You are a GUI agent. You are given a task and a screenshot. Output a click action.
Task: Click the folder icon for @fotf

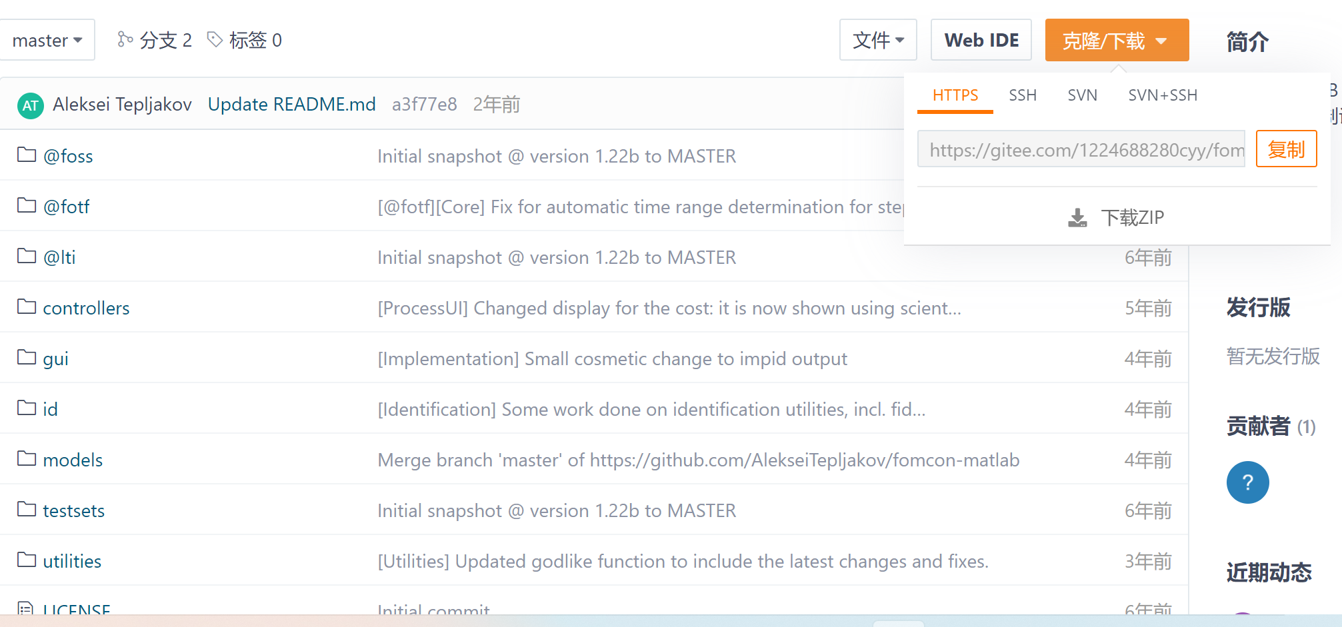[27, 205]
